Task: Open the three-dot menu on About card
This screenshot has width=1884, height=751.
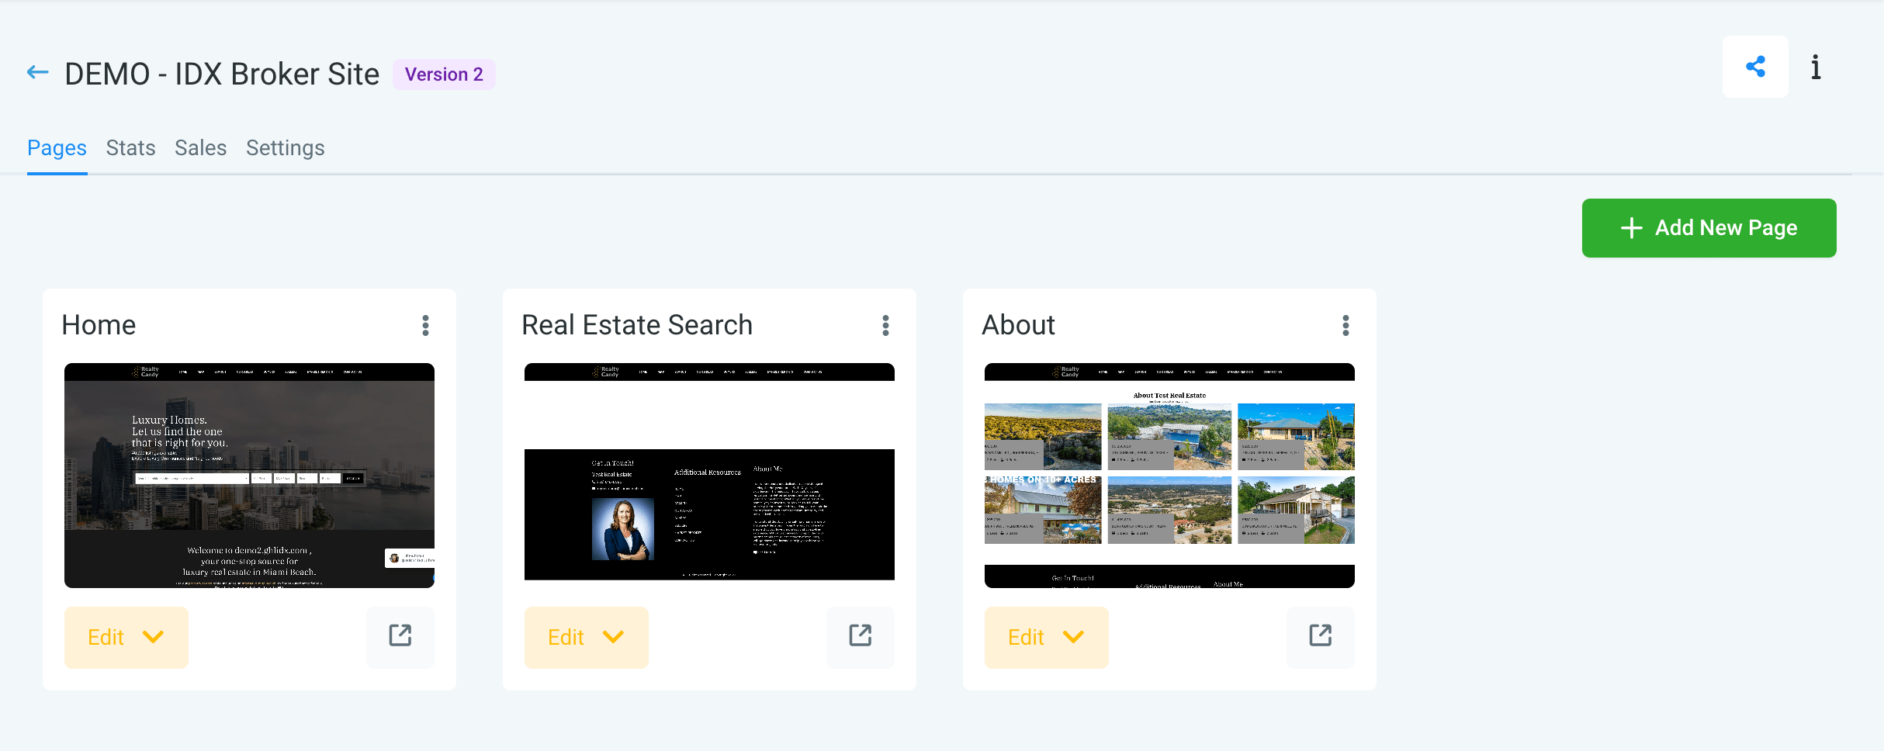Action: (1345, 325)
